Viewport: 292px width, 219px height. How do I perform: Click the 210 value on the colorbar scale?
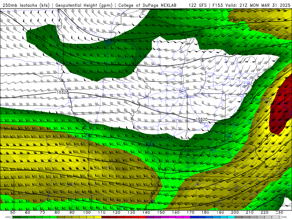click(250, 212)
